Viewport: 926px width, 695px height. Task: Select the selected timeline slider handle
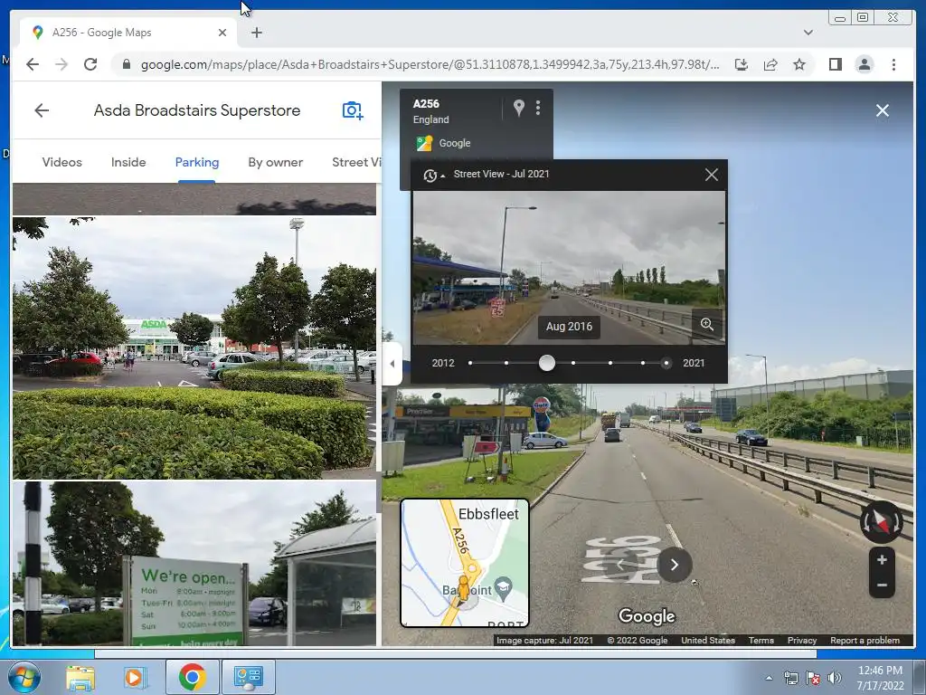click(x=547, y=363)
